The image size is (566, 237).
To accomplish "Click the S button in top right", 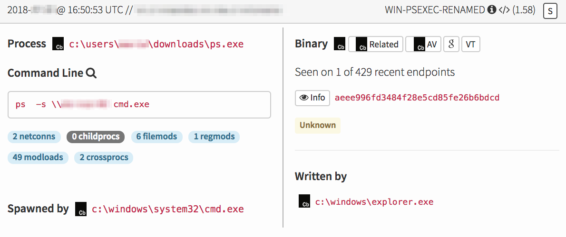I will 550,10.
